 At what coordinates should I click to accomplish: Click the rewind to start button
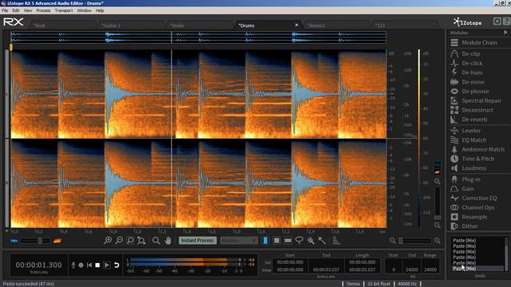(x=89, y=265)
